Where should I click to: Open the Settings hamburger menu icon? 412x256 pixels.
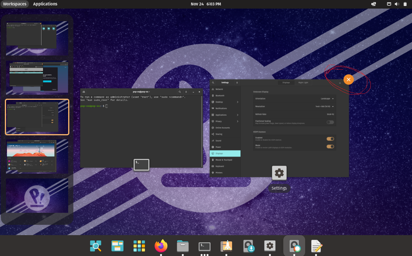(237, 82)
